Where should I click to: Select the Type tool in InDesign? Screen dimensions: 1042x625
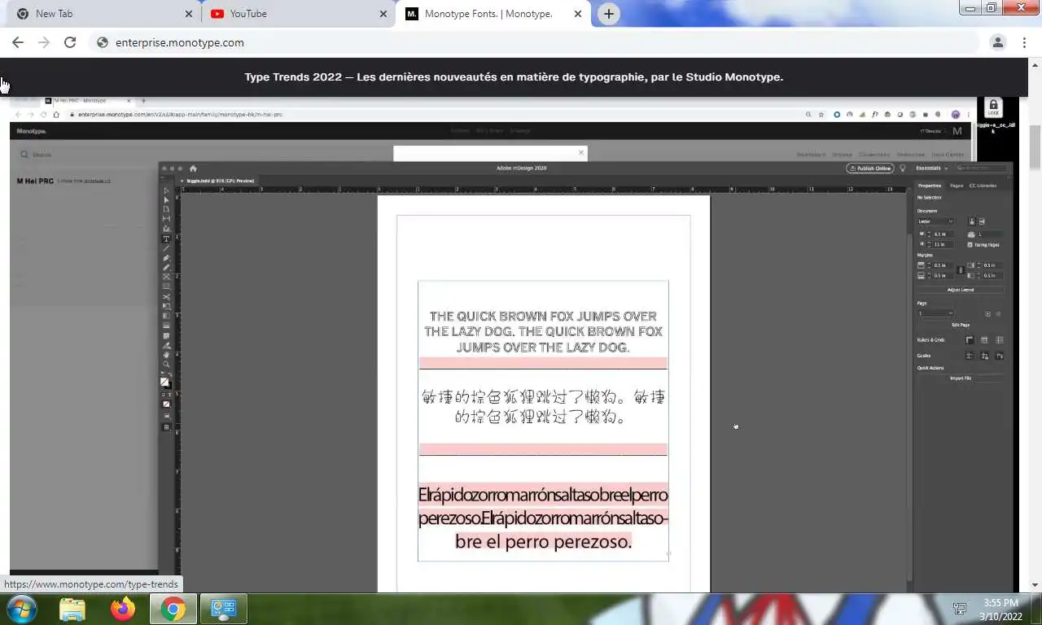pyautogui.click(x=166, y=238)
